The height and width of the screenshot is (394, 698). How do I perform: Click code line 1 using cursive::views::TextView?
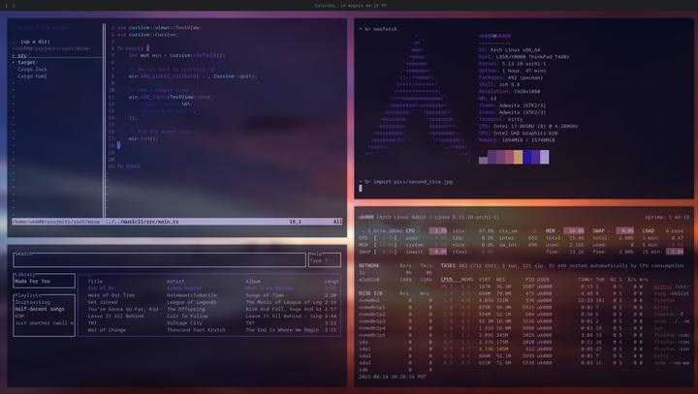[x=159, y=27]
